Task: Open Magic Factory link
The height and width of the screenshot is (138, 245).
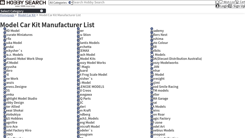Action: click(160, 119)
